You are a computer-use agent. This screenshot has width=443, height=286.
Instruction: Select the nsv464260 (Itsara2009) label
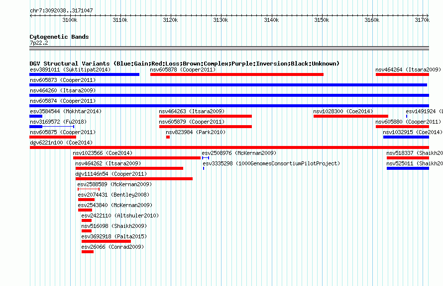coord(63,90)
